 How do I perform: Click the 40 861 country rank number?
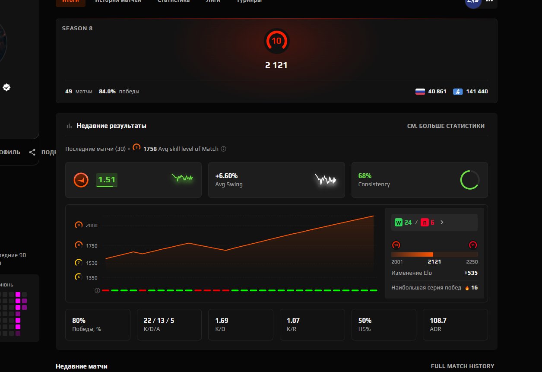437,92
